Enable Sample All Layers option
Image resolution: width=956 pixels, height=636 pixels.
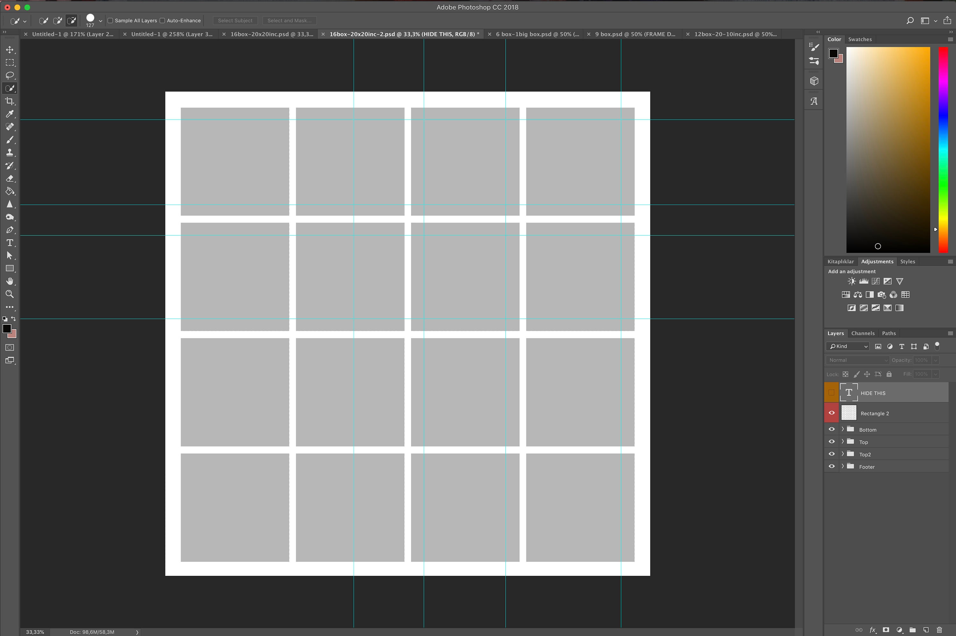click(x=110, y=20)
